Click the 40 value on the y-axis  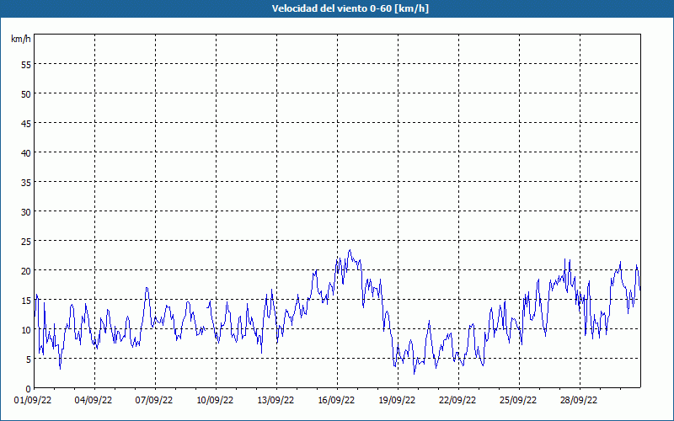pos(26,153)
